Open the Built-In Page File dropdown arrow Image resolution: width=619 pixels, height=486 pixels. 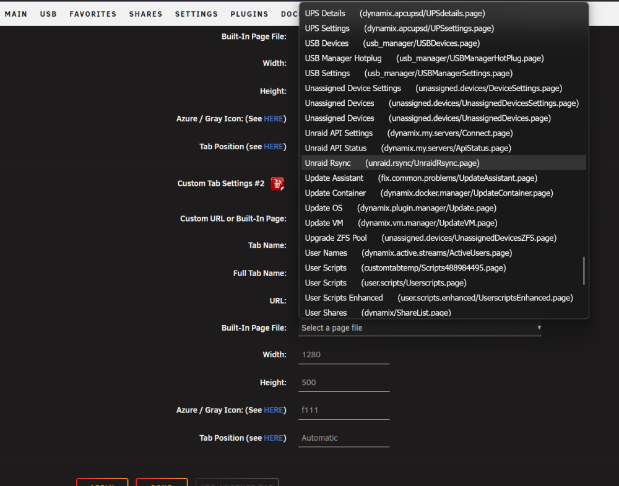539,328
